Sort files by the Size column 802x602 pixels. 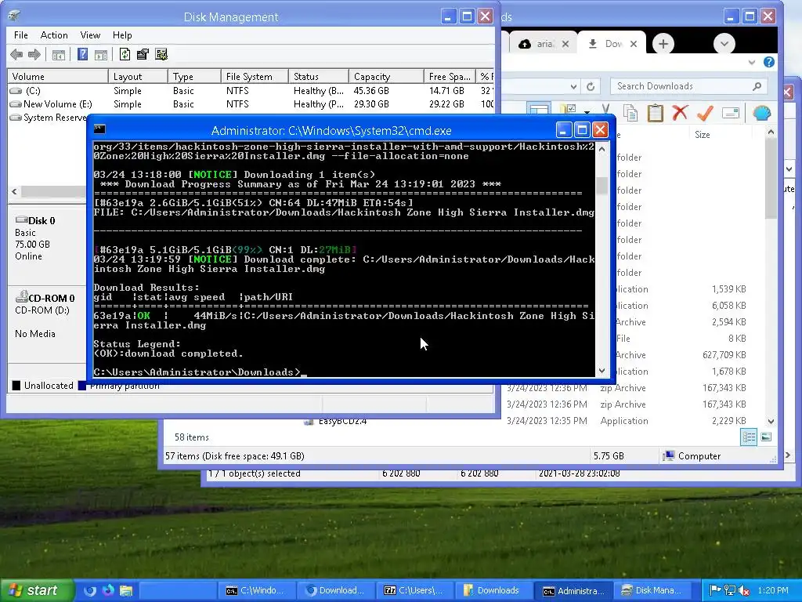pyautogui.click(x=703, y=135)
